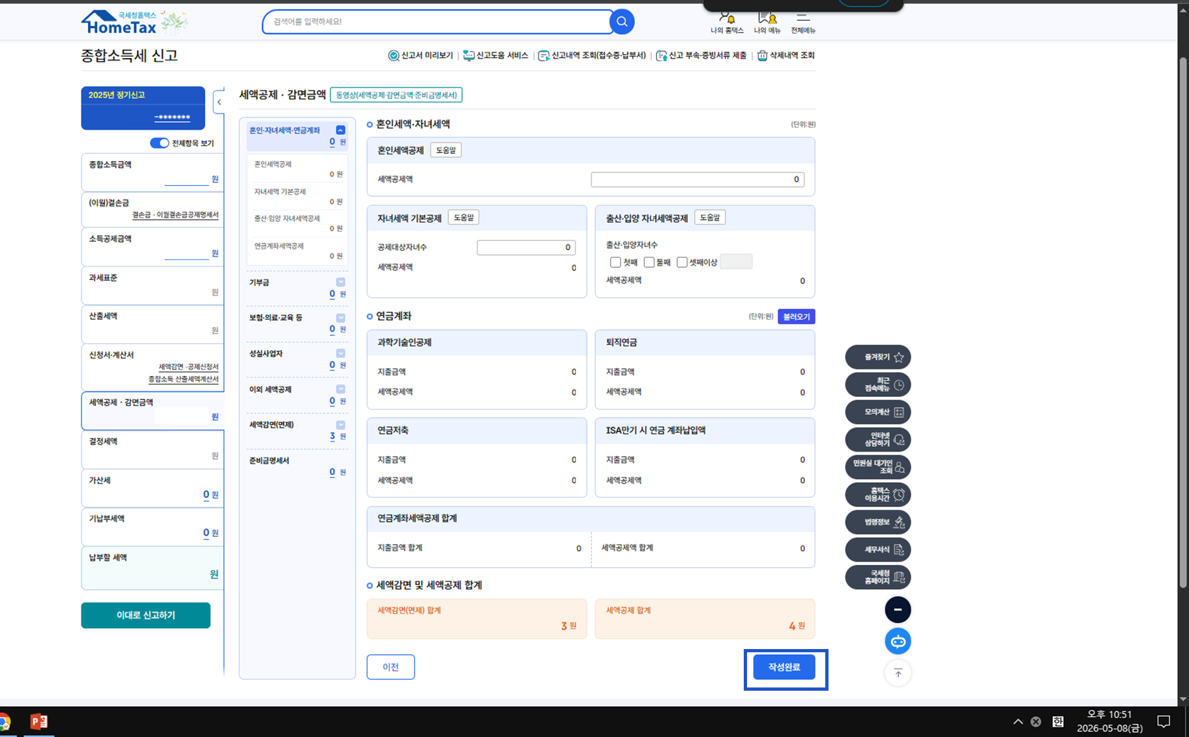This screenshot has width=1189, height=737.
Task: Toggle 전체항목 보기 switch
Action: (159, 143)
